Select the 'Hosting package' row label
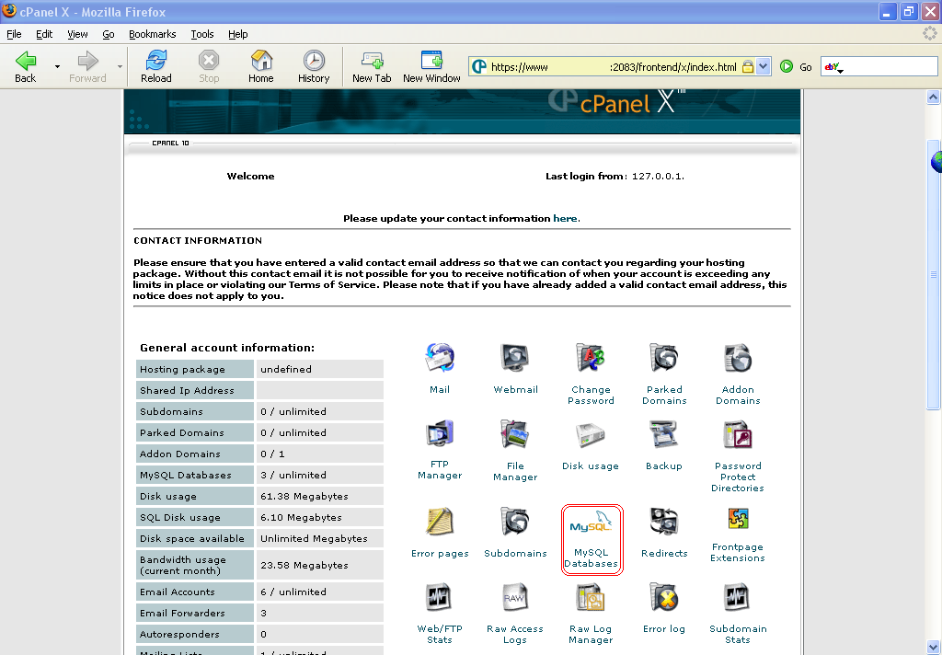 [x=183, y=370]
